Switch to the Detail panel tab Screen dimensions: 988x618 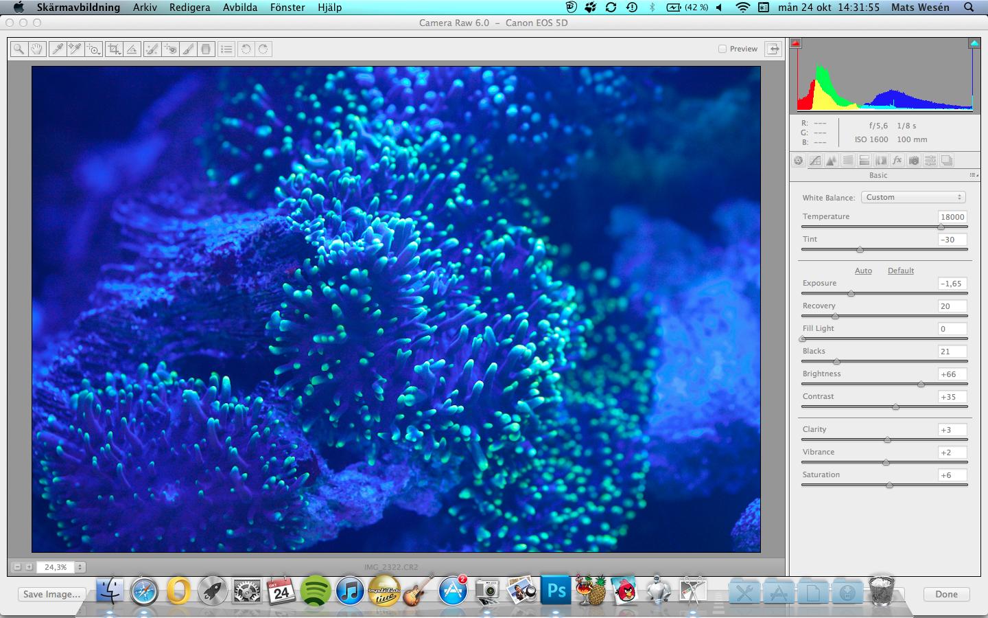(x=832, y=161)
